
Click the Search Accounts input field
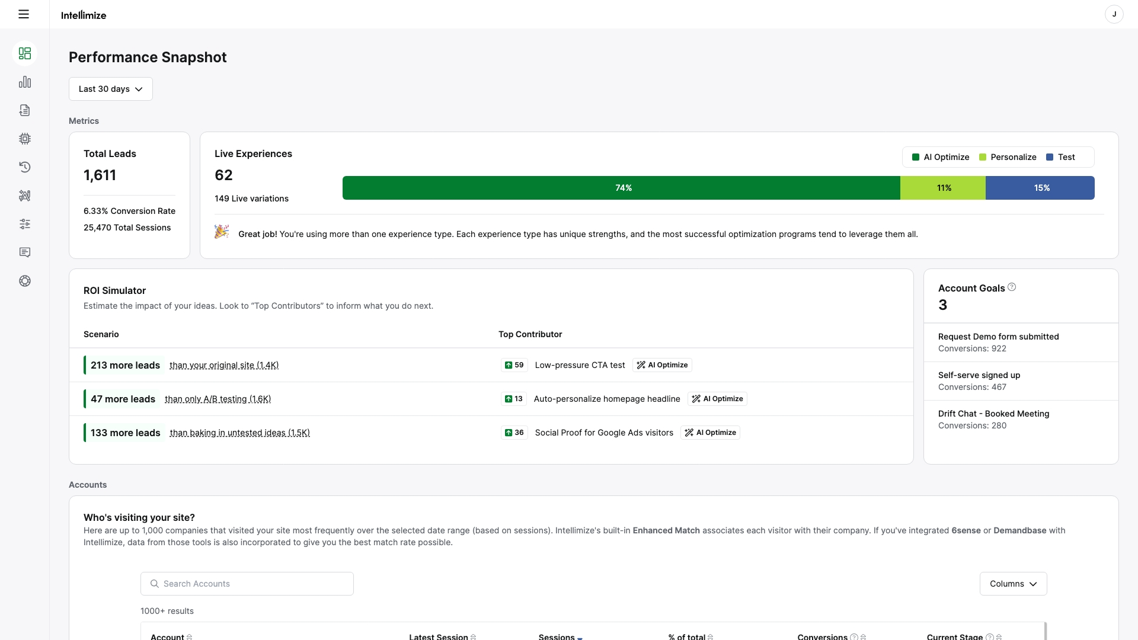pyautogui.click(x=247, y=584)
